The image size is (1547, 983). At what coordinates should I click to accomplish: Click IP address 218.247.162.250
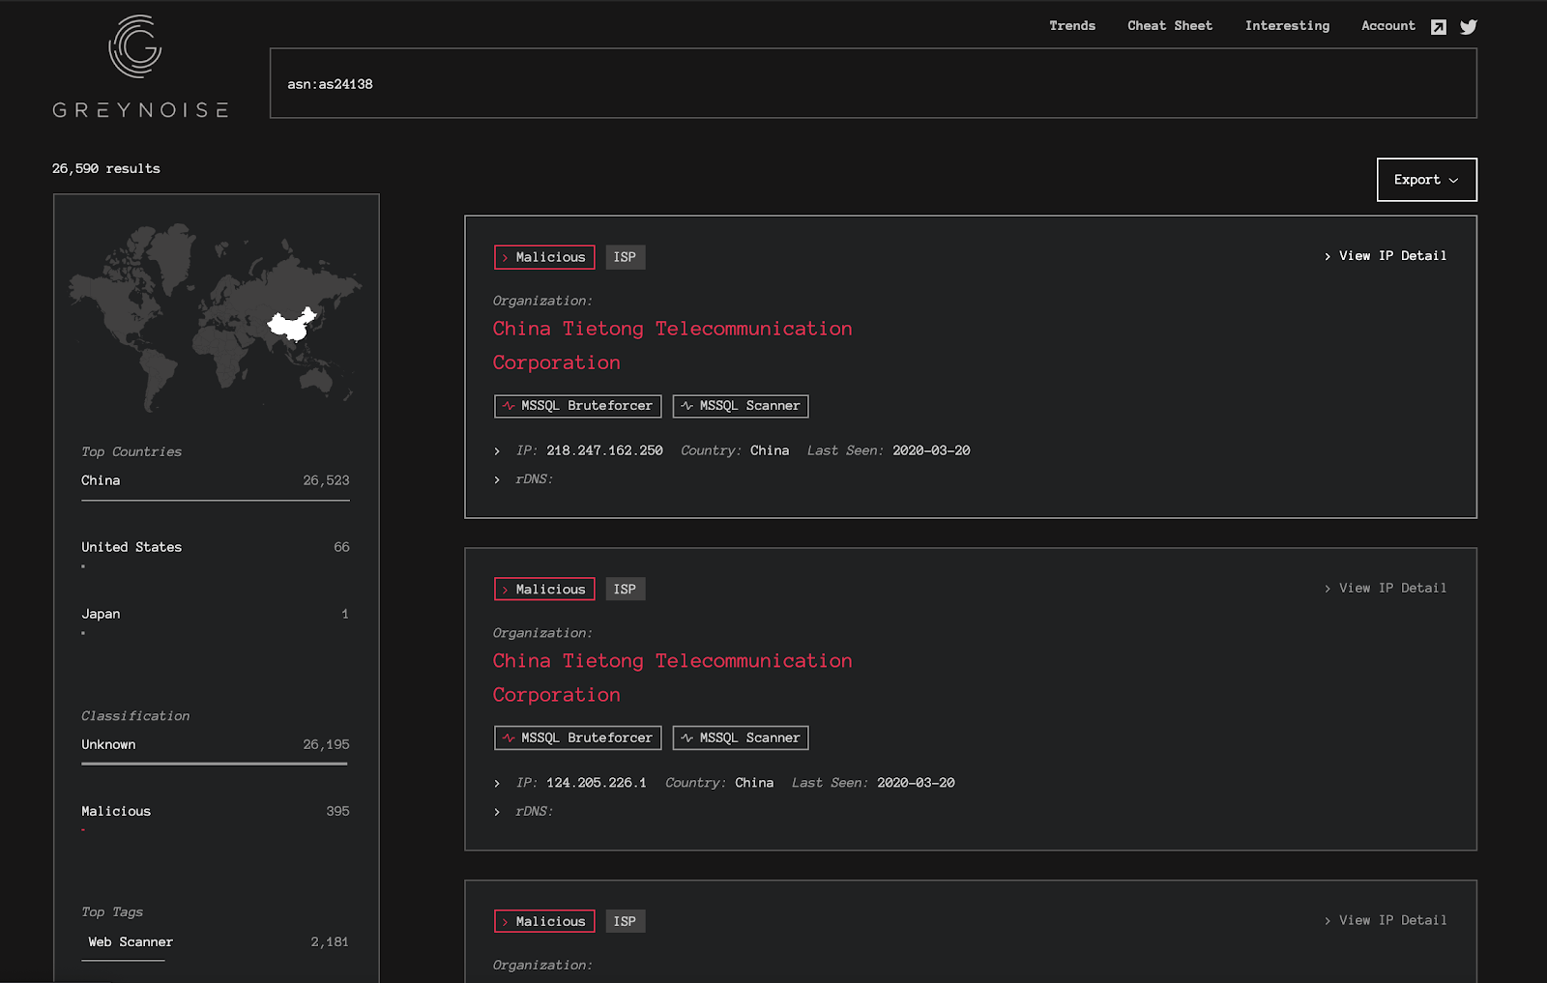(x=604, y=450)
